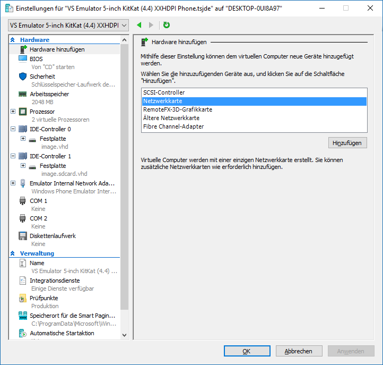Click the sidebar scrollbar down arrow
Viewport: 383px width, 365px height.
coord(124,335)
